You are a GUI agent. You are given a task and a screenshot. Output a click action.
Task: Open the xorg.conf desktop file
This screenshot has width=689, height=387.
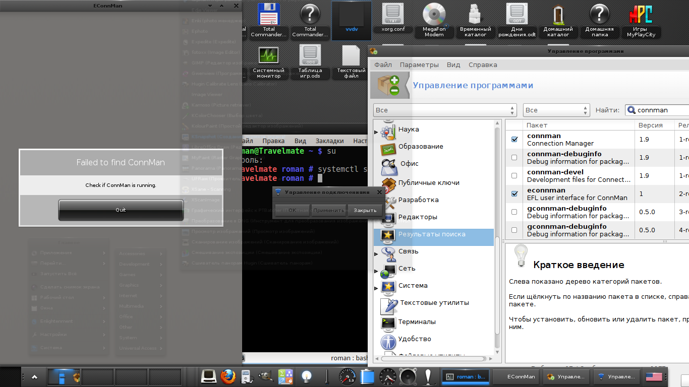point(392,14)
